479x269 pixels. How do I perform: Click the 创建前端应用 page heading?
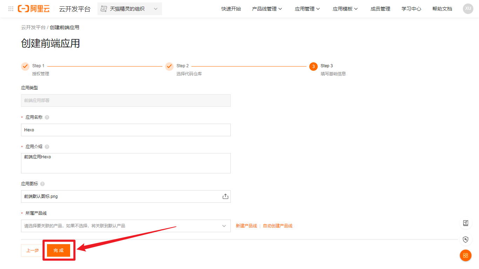(50, 43)
